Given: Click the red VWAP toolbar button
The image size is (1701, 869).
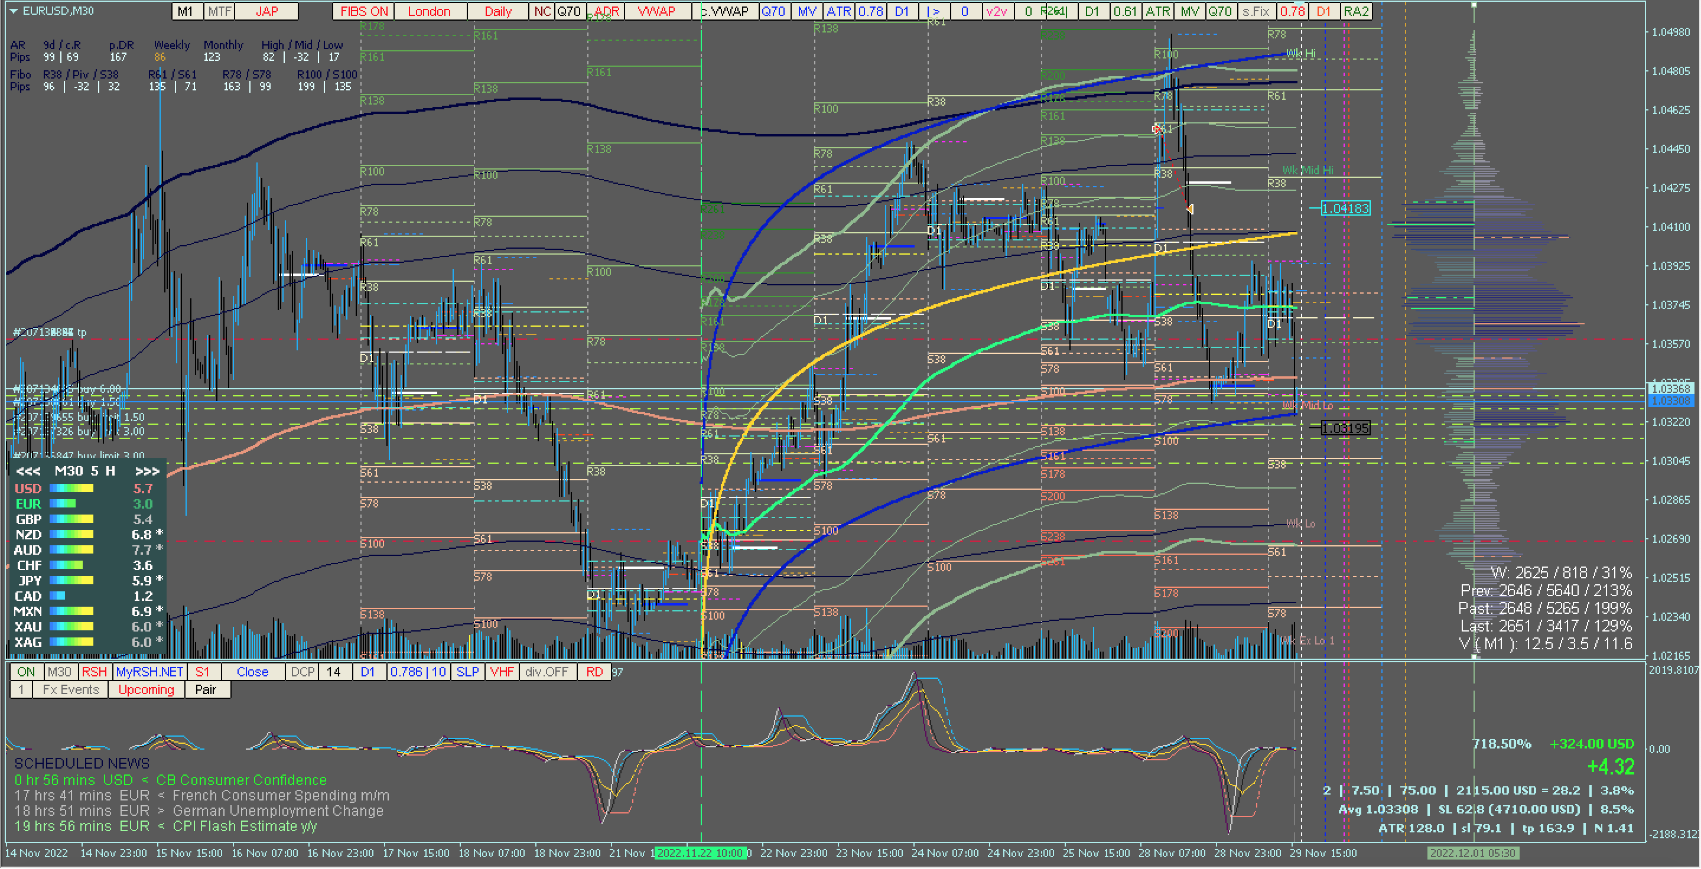Looking at the screenshot, I should pos(656,11).
